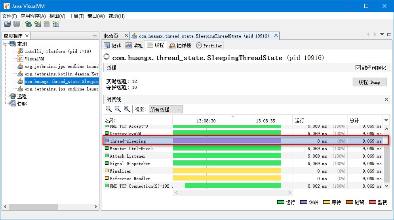The width and height of the screenshot is (394, 220).
Task: Close the 起始页 tab
Action: 126,36
